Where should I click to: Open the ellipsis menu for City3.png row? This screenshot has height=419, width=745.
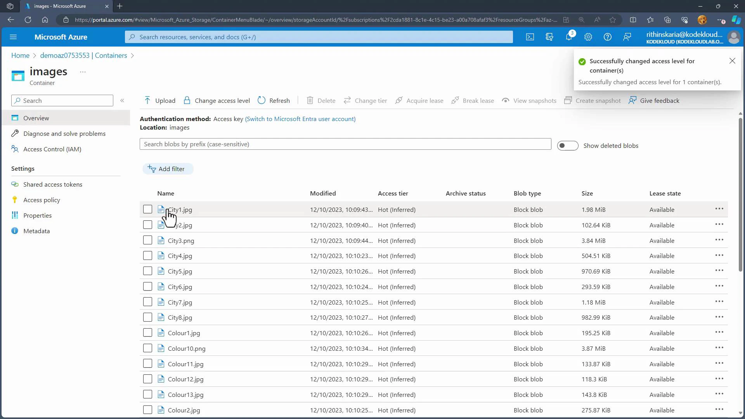pos(719,240)
